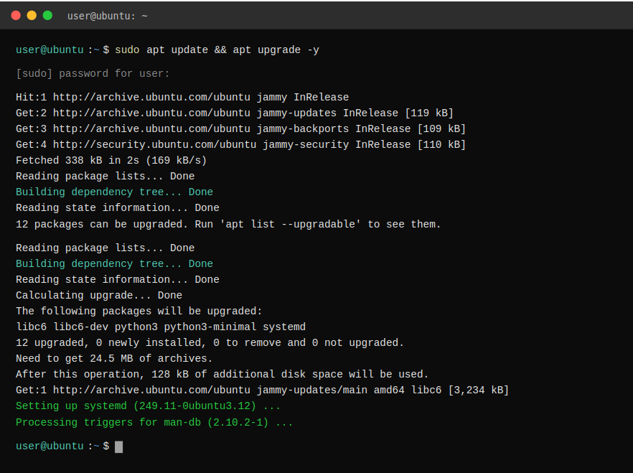Click the 'libc6 libc6-dev python3' package list line
This screenshot has width=633, height=473.
[x=161, y=327]
